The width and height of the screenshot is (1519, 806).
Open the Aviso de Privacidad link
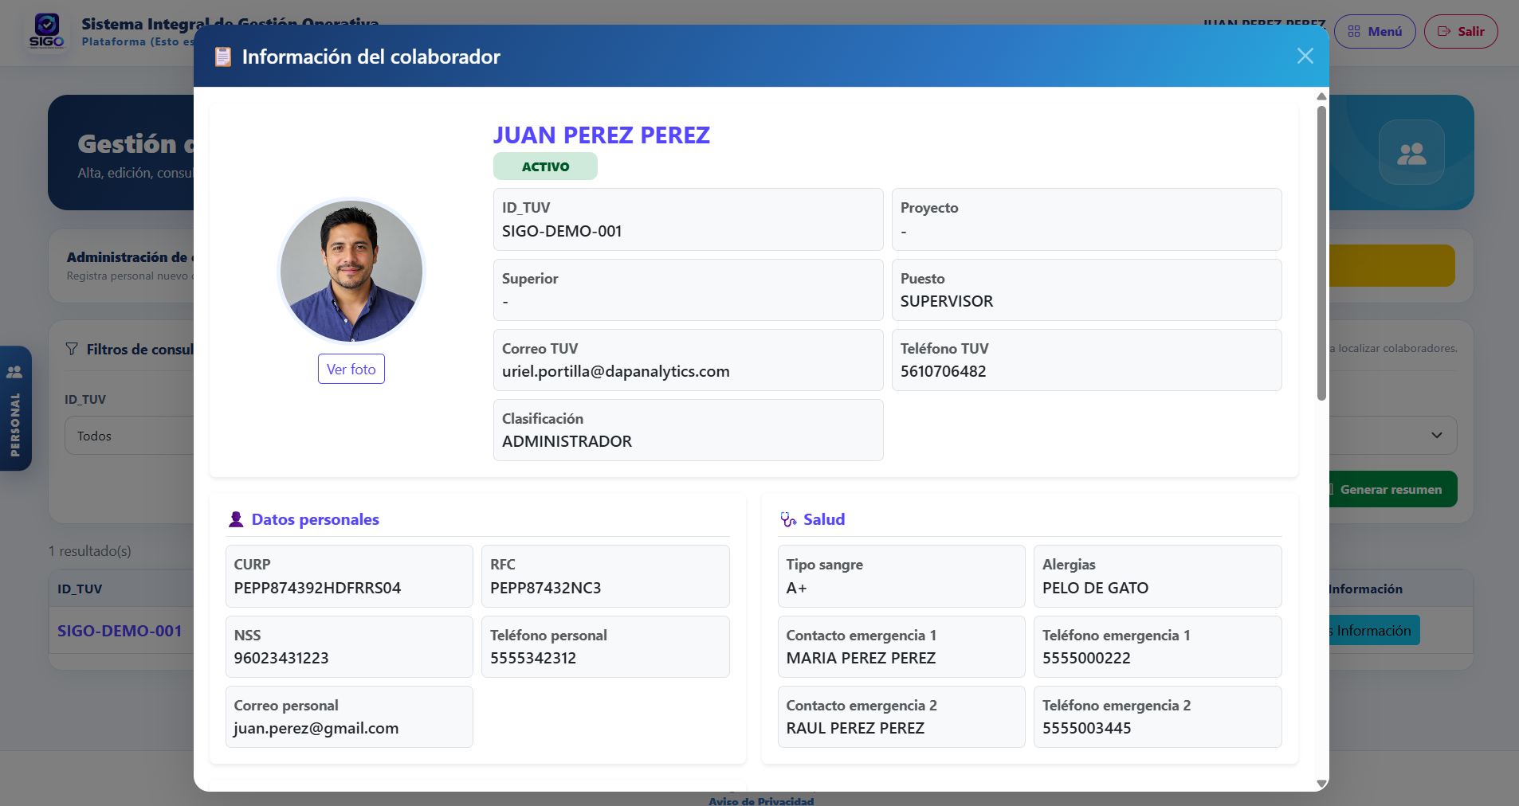[761, 800]
